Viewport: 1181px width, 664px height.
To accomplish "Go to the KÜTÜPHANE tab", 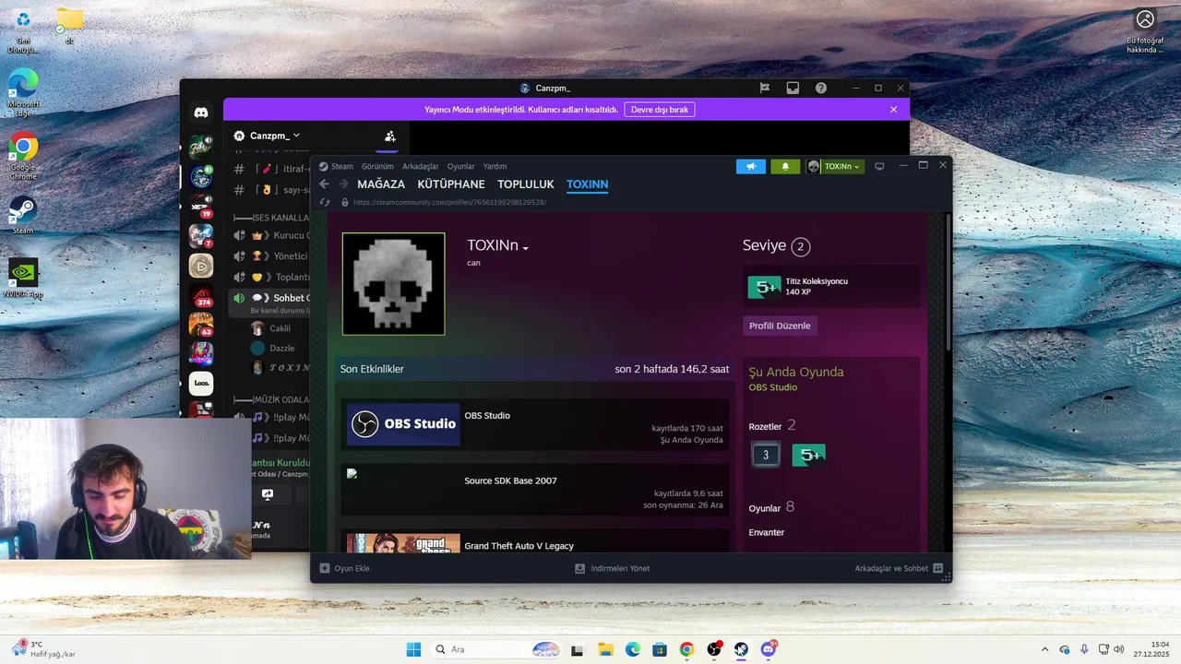I will tap(451, 184).
